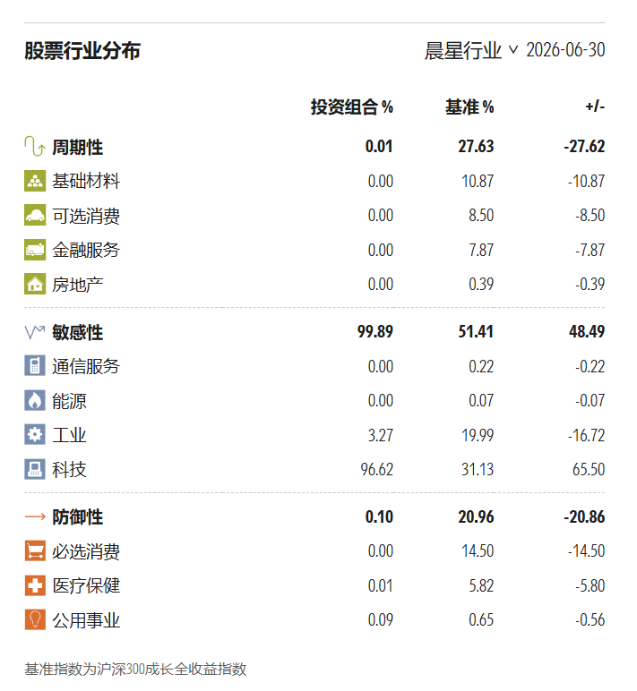Click the 金融服务 financial services icon
Image resolution: width=637 pixels, height=691 pixels.
pos(35,250)
